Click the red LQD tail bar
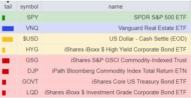Screen dimensions: 191x98 point(4,93)
